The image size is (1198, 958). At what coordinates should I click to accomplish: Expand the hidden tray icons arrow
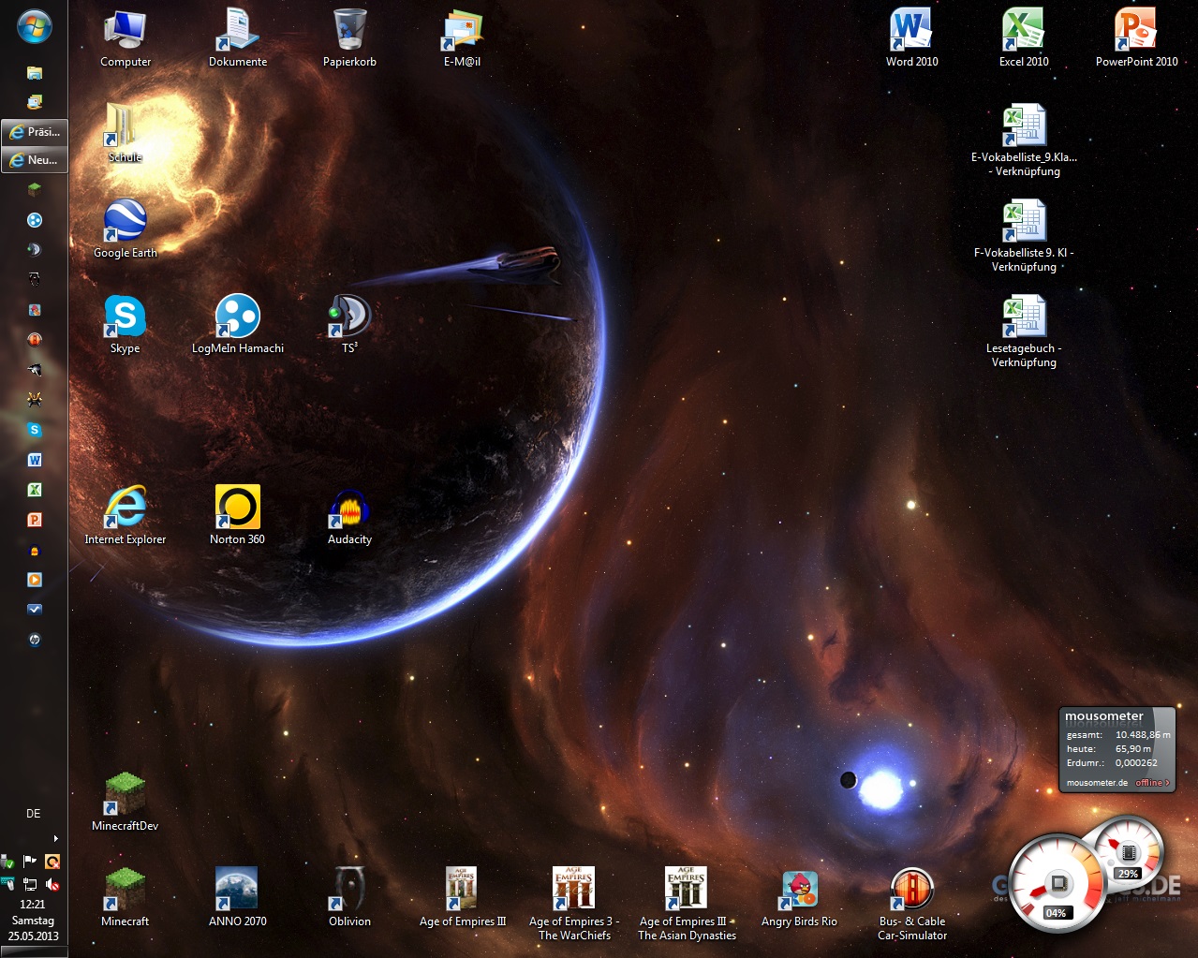pos(56,838)
